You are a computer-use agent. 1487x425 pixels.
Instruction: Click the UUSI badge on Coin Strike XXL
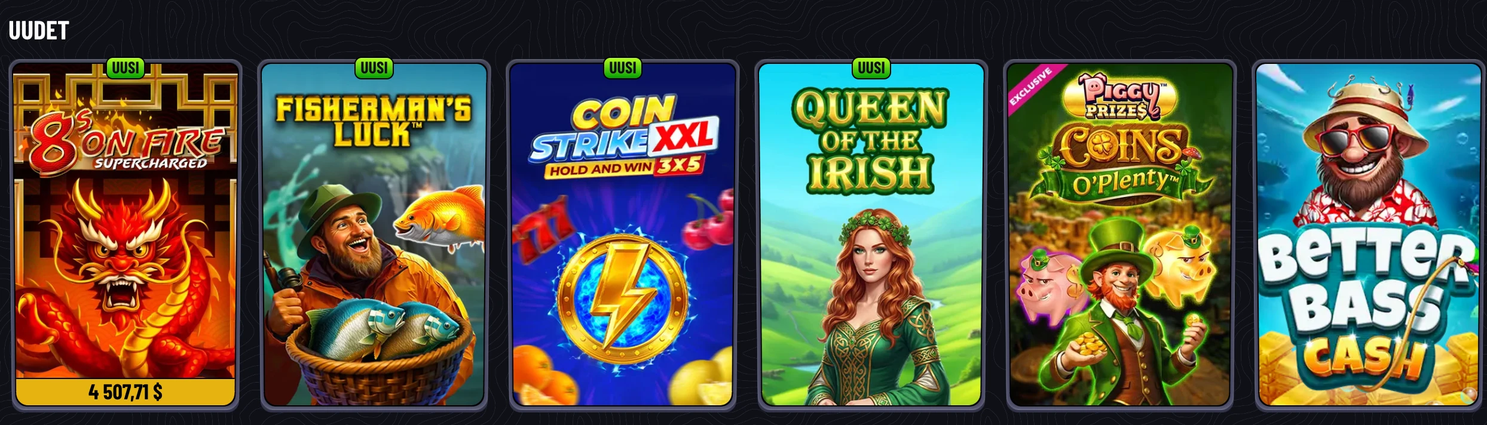[623, 68]
